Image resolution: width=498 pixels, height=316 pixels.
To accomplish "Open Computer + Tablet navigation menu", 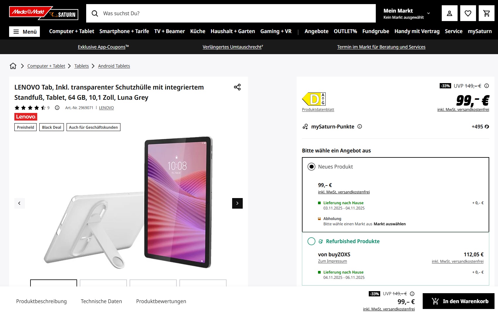I will pyautogui.click(x=72, y=31).
